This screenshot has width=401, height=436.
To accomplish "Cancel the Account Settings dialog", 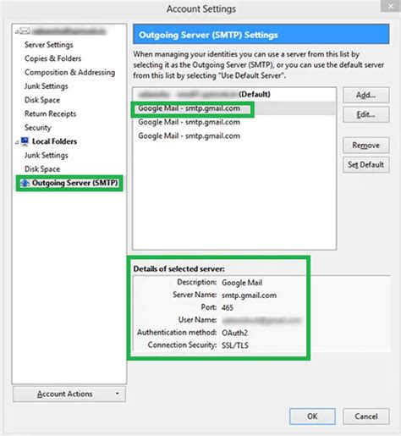I will 366,417.
